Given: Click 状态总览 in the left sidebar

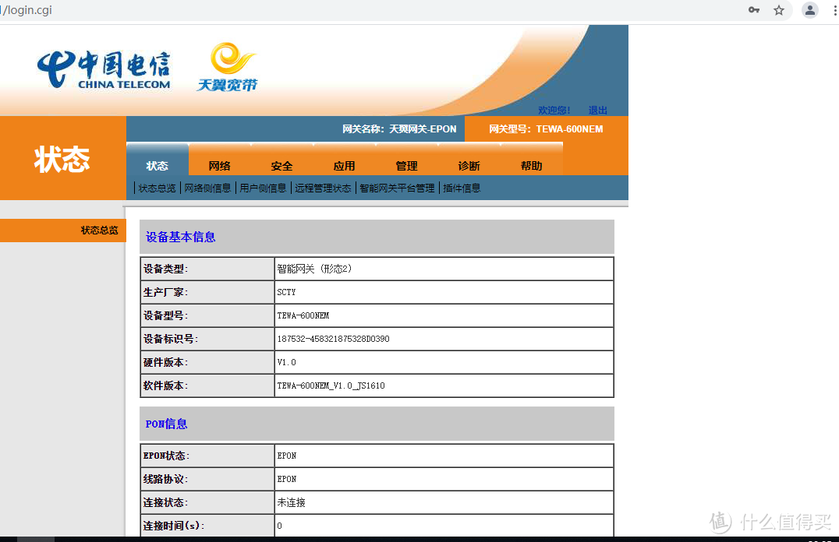Looking at the screenshot, I should pos(99,230).
